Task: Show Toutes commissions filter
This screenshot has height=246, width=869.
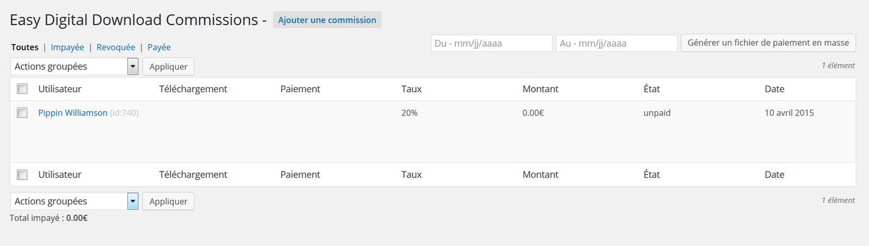Action: 24,47
